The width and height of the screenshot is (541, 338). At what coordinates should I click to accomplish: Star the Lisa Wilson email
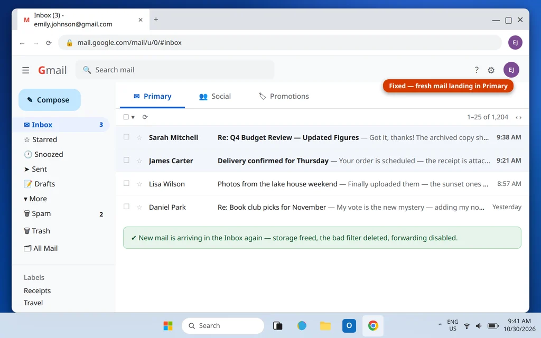click(139, 184)
